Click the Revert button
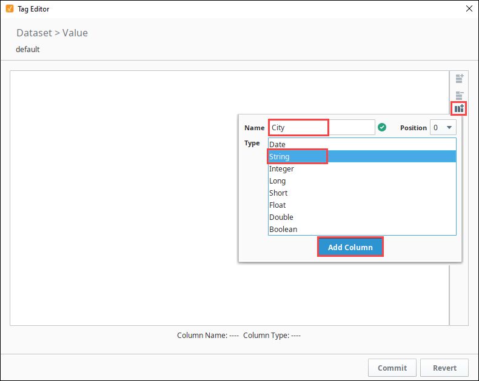Viewport: 479px width, 381px height. click(444, 368)
